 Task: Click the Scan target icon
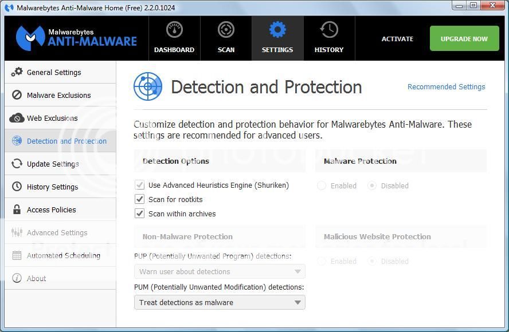[226, 30]
